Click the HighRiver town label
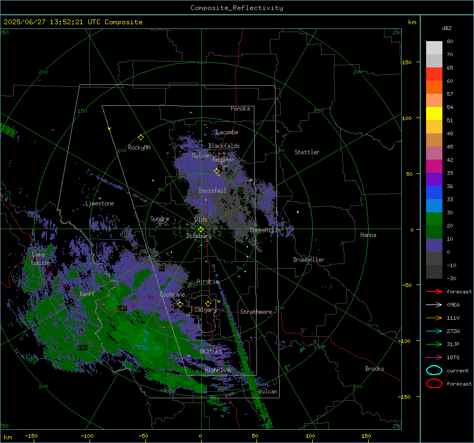The width and height of the screenshot is (474, 443). point(218,370)
